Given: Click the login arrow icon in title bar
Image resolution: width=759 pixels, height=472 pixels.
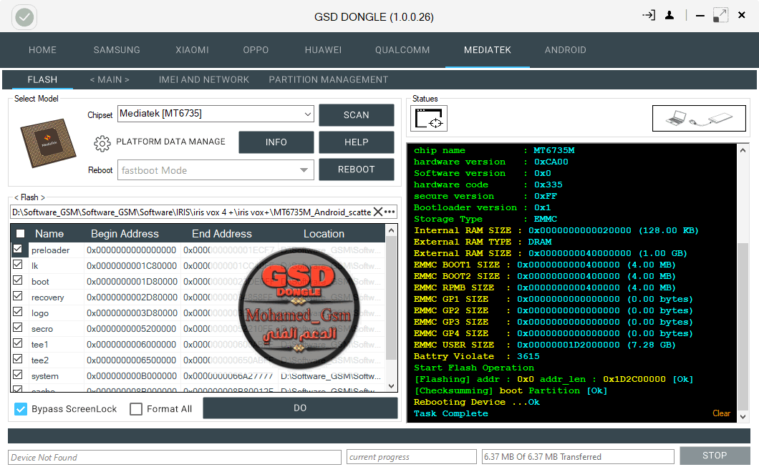Looking at the screenshot, I should click(649, 15).
